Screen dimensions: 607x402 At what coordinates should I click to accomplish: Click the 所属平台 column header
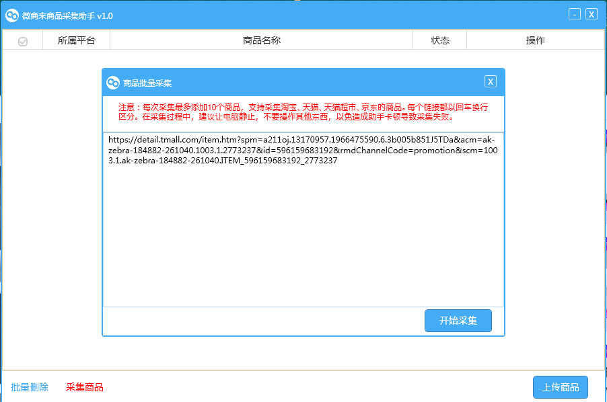(76, 40)
